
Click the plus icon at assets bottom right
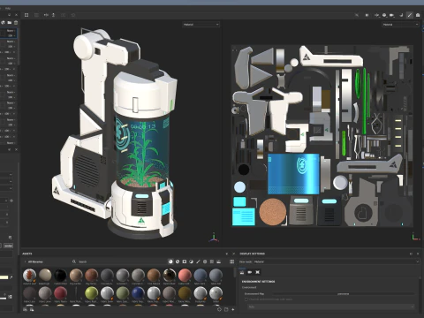[233, 309]
